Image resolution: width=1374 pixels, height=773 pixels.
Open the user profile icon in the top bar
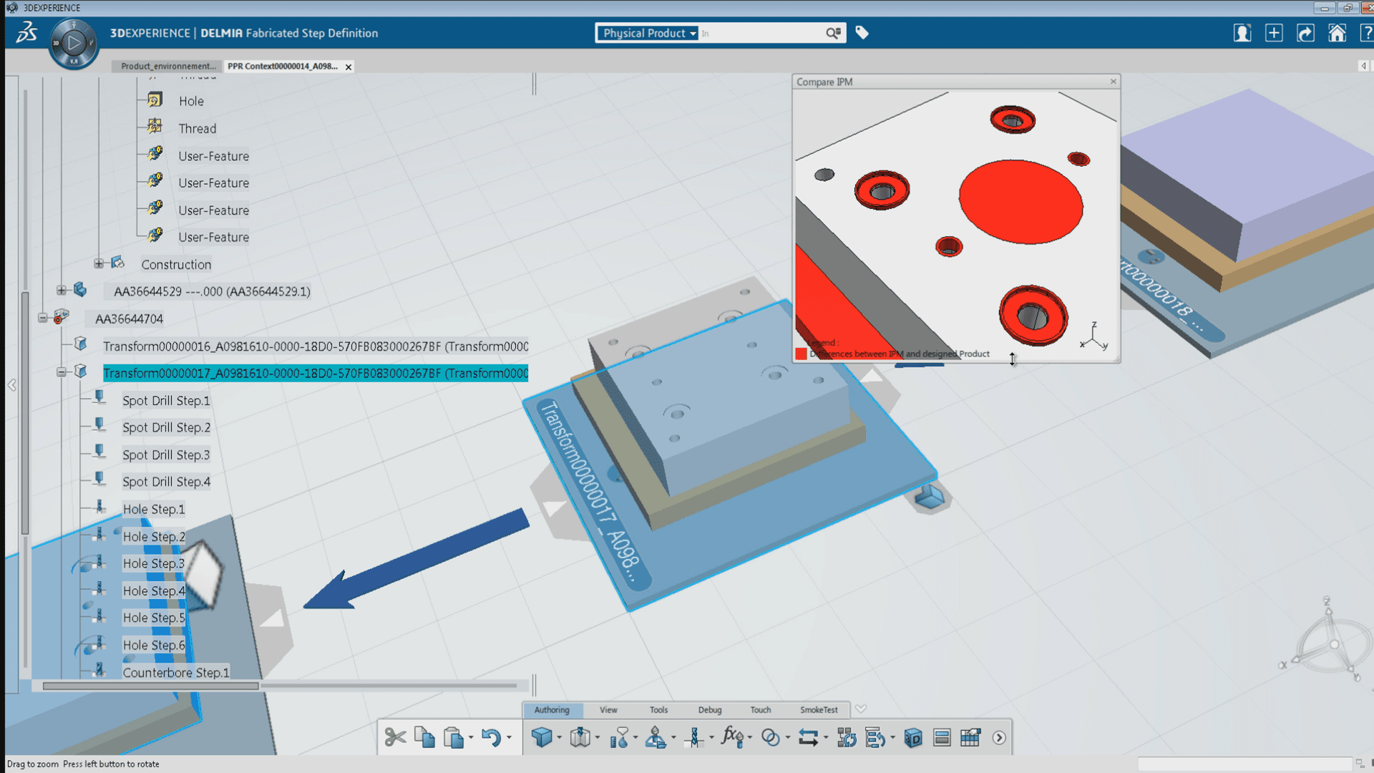point(1242,33)
